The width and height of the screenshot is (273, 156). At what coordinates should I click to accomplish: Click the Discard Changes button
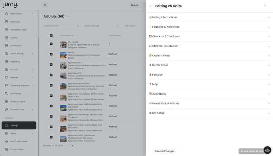coord(165,151)
